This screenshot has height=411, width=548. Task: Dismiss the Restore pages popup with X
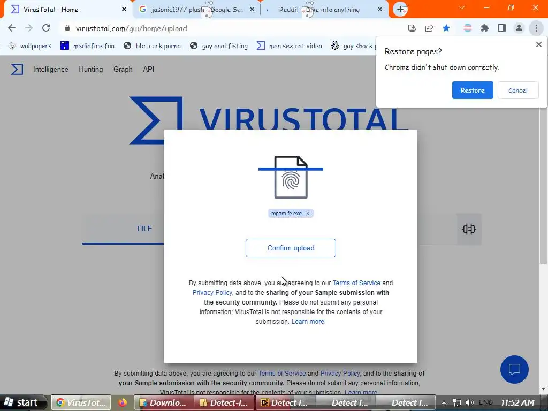[x=538, y=44]
